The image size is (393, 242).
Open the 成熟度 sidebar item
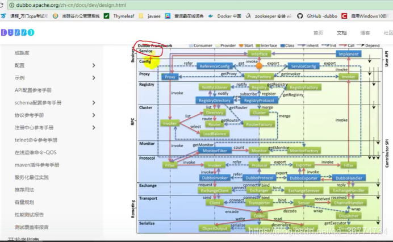click(x=22, y=53)
